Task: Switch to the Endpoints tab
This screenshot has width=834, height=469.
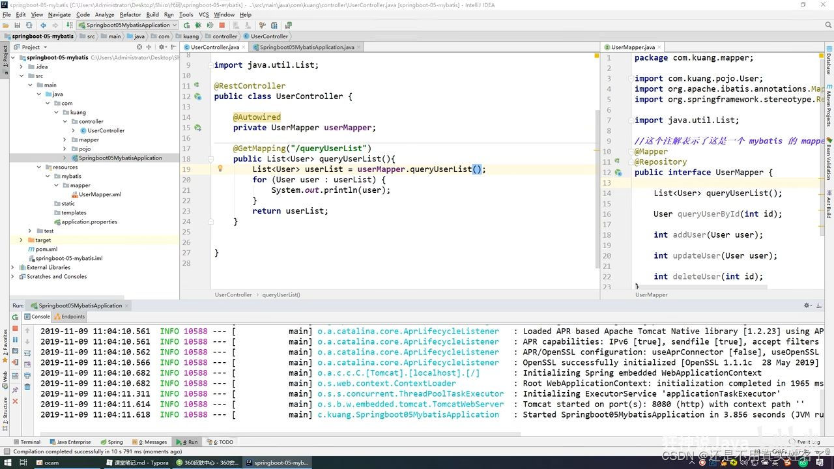Action: 69,317
